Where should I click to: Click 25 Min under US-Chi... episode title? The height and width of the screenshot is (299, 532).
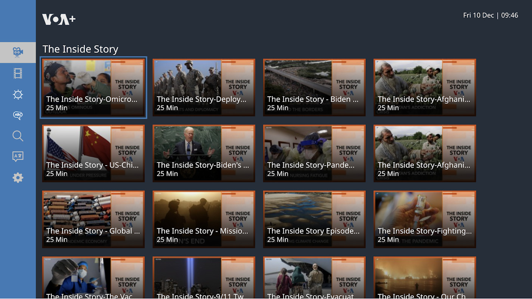(x=57, y=173)
